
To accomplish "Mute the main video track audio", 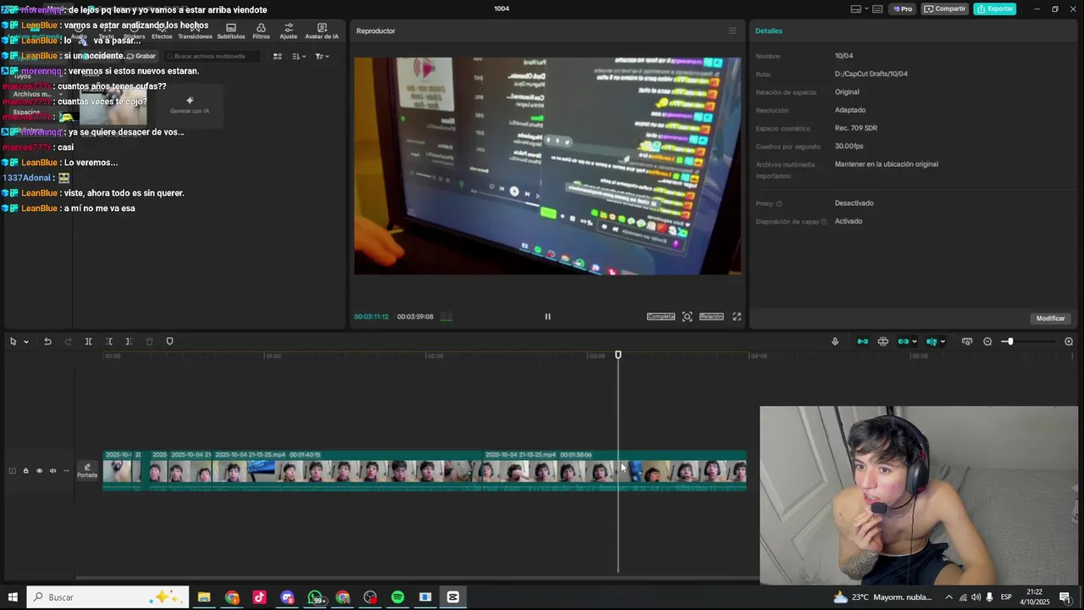I will 53,471.
